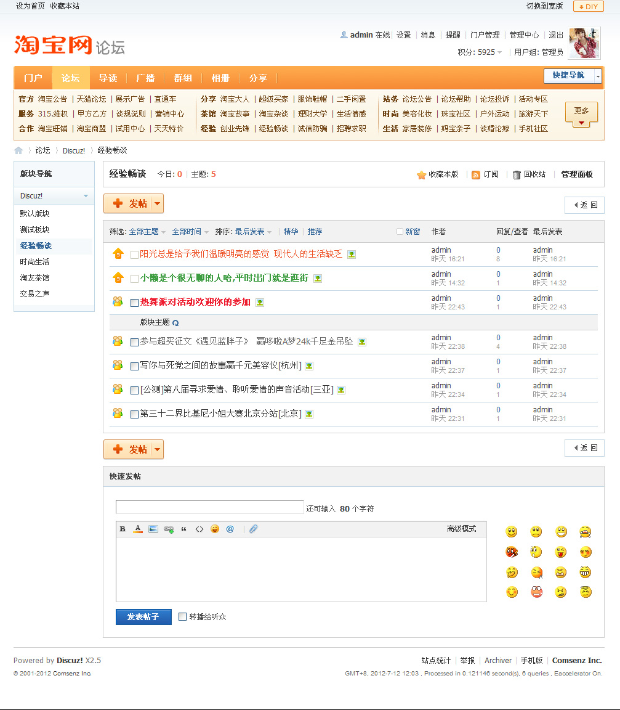
Task: Click the crying emoticon in top row
Action: click(585, 532)
